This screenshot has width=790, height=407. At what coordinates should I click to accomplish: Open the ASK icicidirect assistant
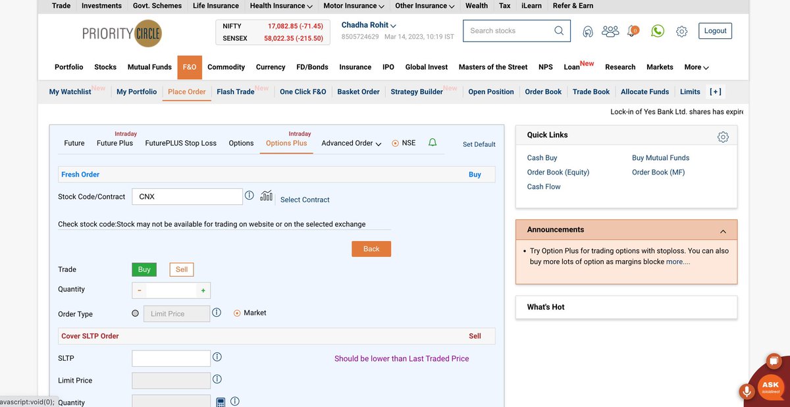coord(771,387)
